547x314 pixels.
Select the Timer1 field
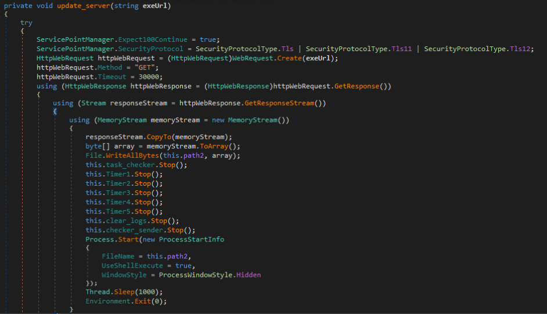(x=118, y=174)
